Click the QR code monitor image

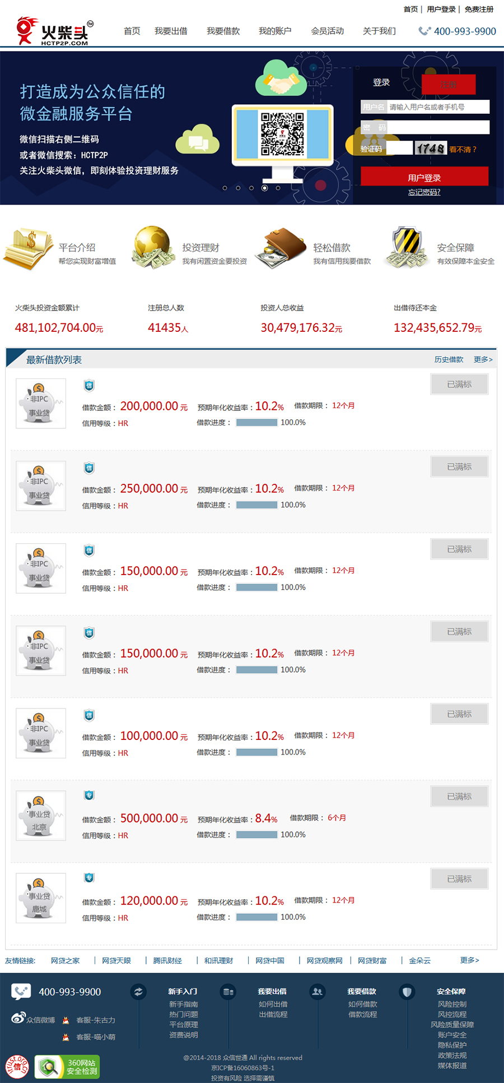click(x=282, y=135)
